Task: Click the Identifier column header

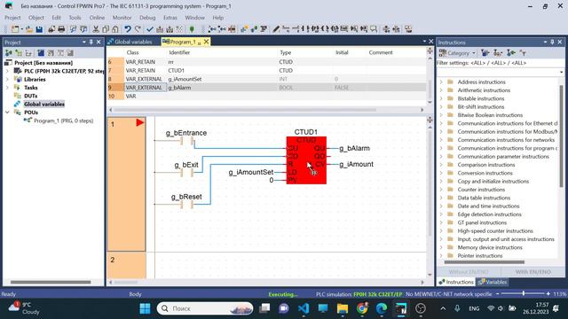Action: [x=179, y=52]
